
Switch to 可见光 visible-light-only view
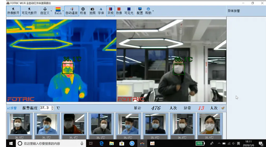click(129, 11)
